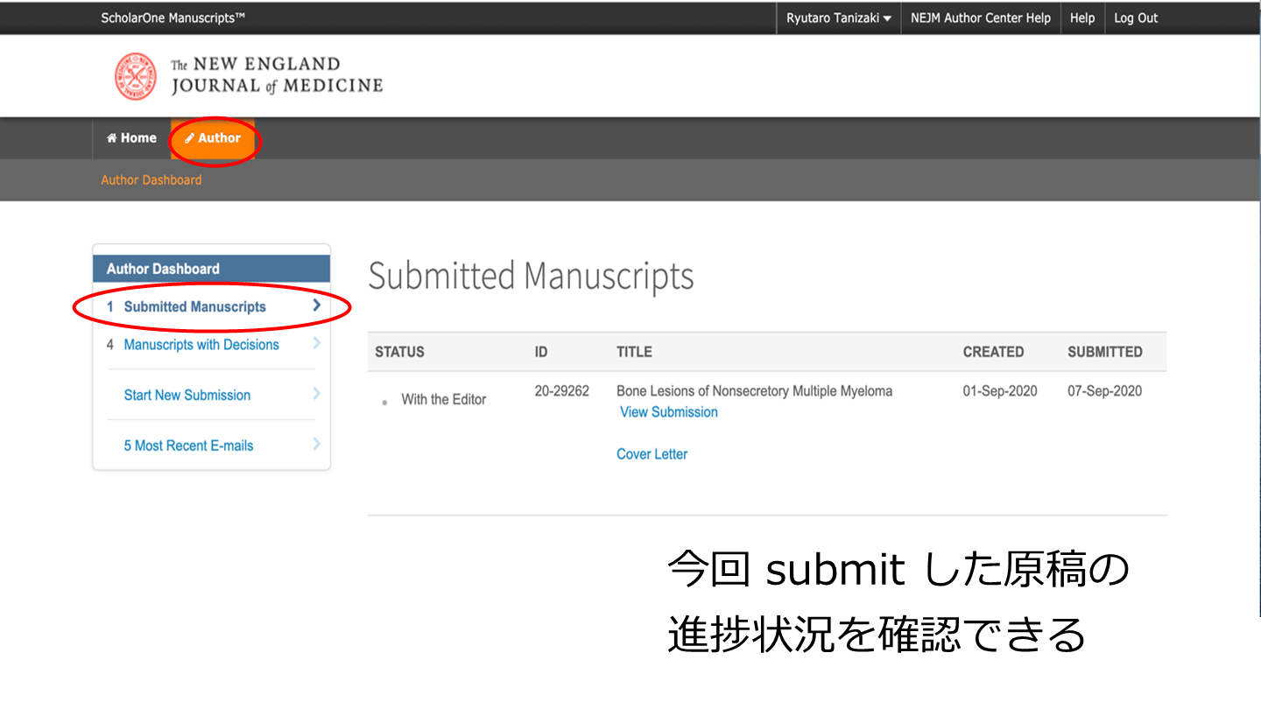1261x709 pixels.
Task: Open Manuscripts with Decisions list
Action: click(201, 345)
